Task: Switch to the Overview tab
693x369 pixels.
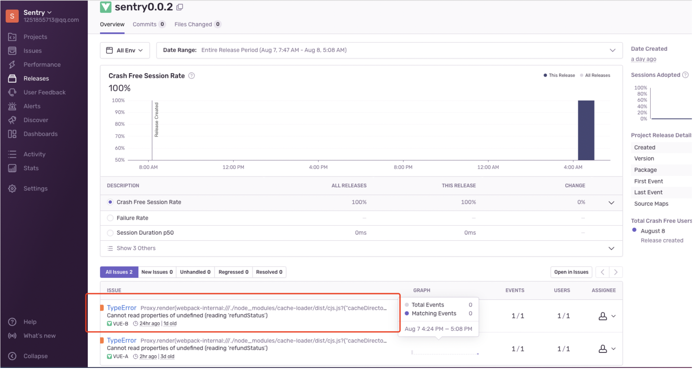Action: (112, 25)
